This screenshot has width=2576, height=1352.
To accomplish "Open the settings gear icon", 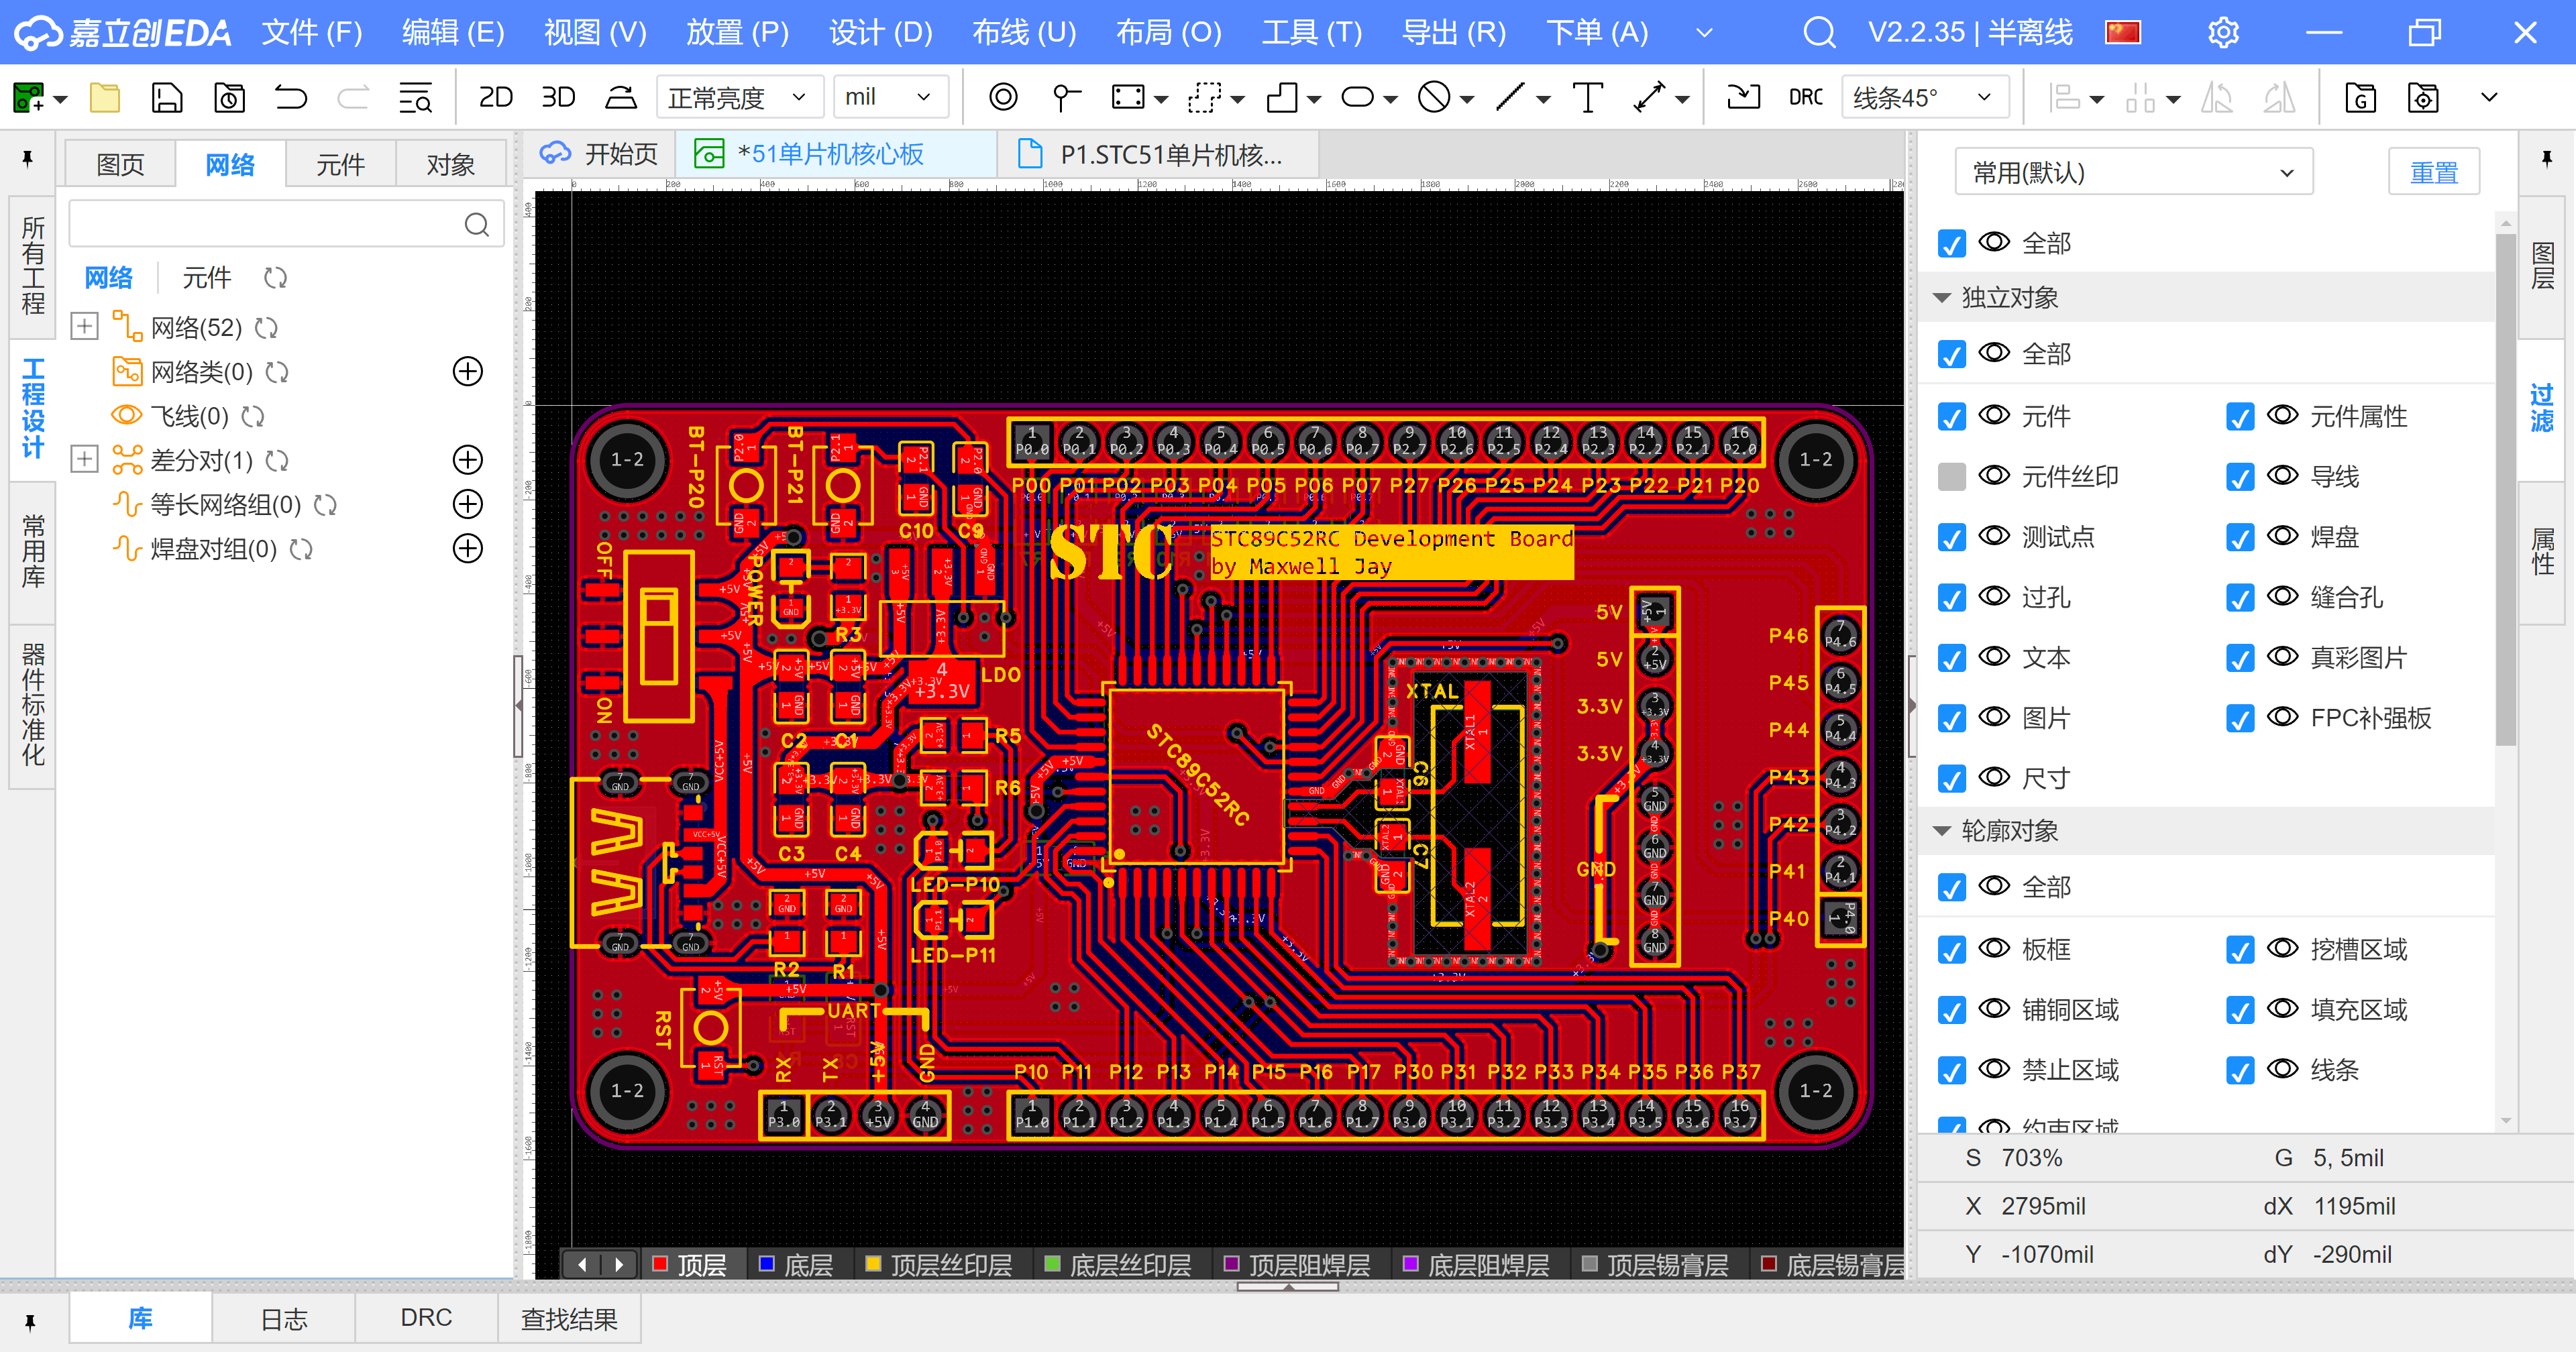I will tap(2222, 33).
